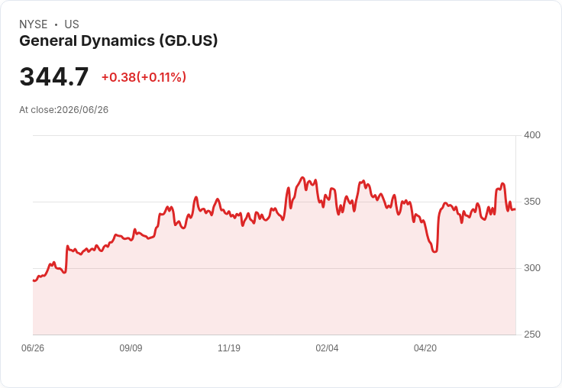The width and height of the screenshot is (562, 388).
Task: Click the NYSE exchange label
Action: coord(34,24)
